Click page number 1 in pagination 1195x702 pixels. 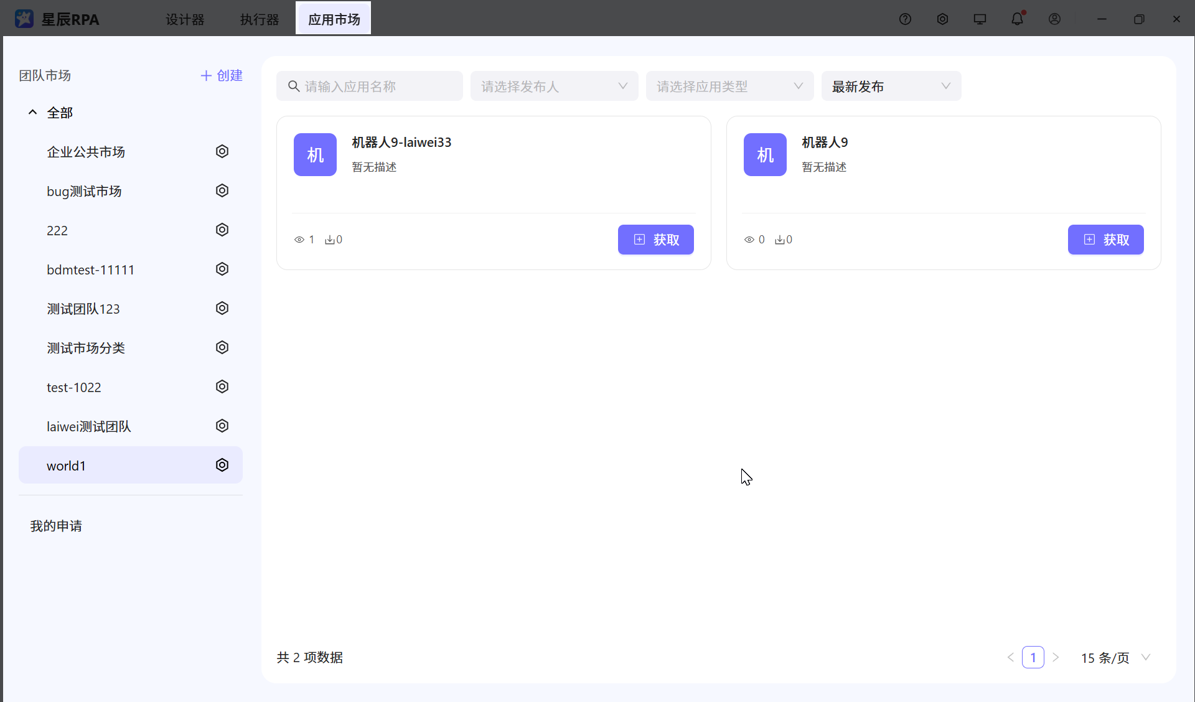click(1033, 657)
